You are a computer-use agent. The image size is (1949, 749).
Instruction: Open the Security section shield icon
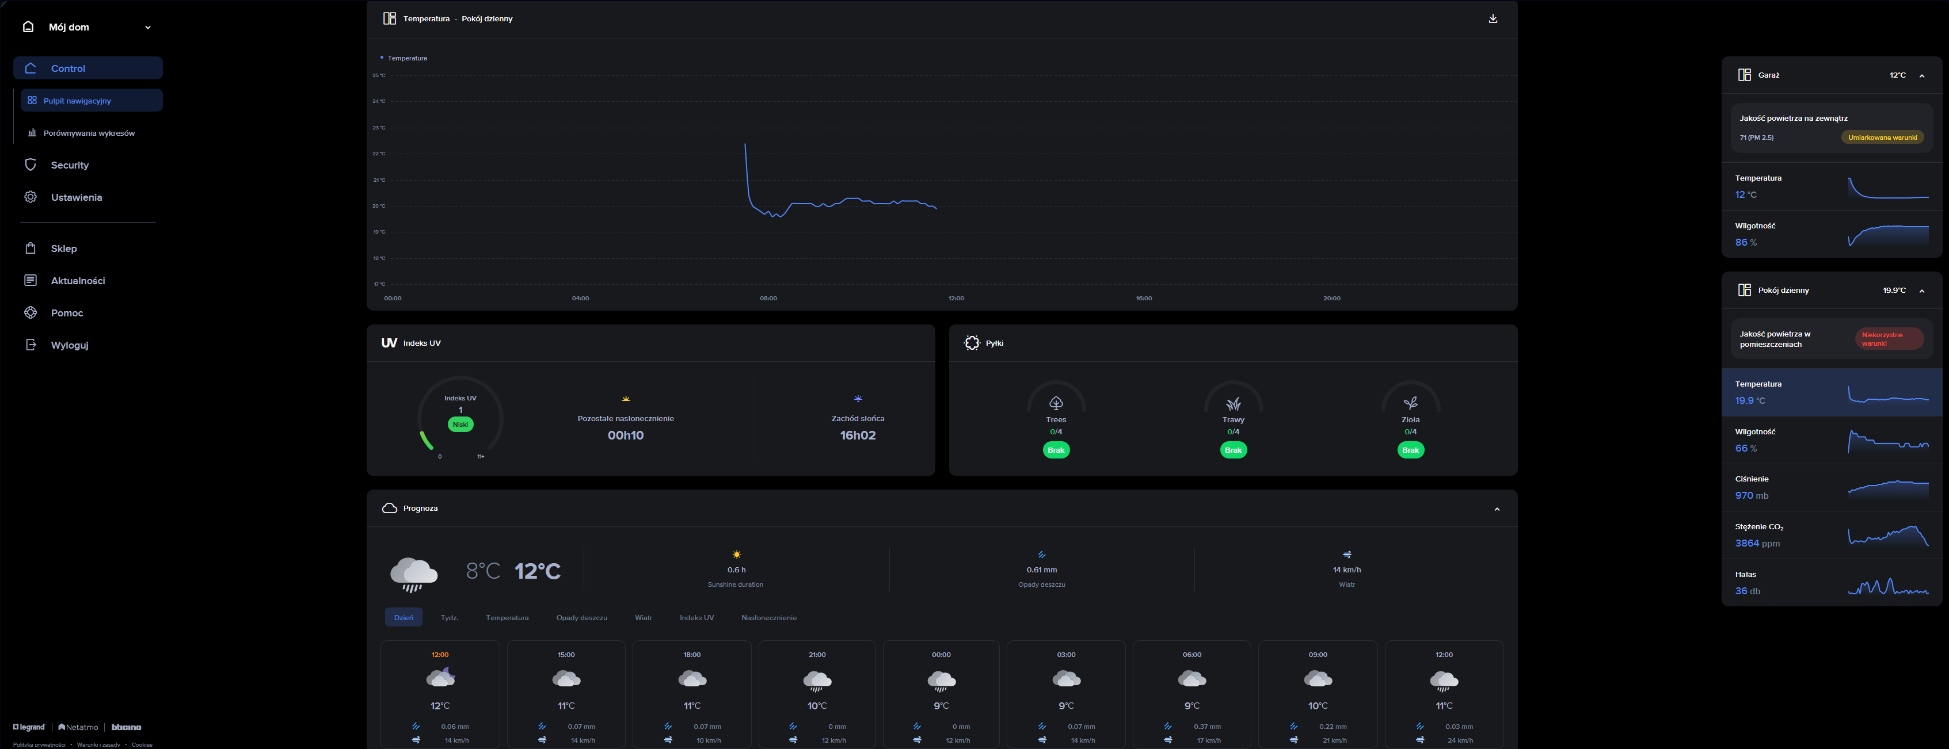click(x=31, y=165)
